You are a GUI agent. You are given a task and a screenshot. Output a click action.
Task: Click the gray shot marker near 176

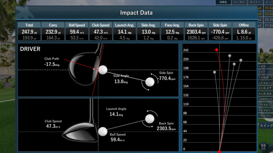[215, 72]
